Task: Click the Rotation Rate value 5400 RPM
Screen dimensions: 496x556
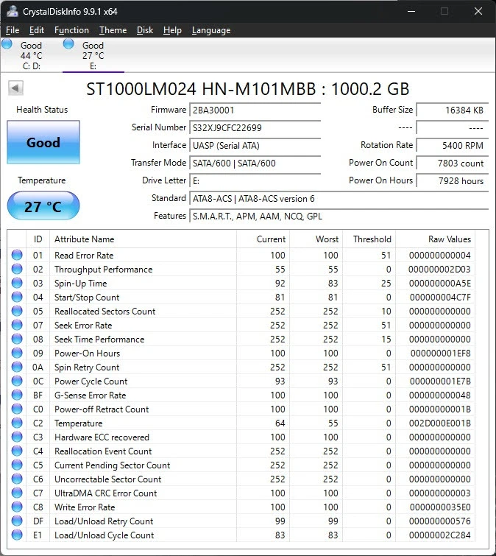Action: tap(453, 145)
